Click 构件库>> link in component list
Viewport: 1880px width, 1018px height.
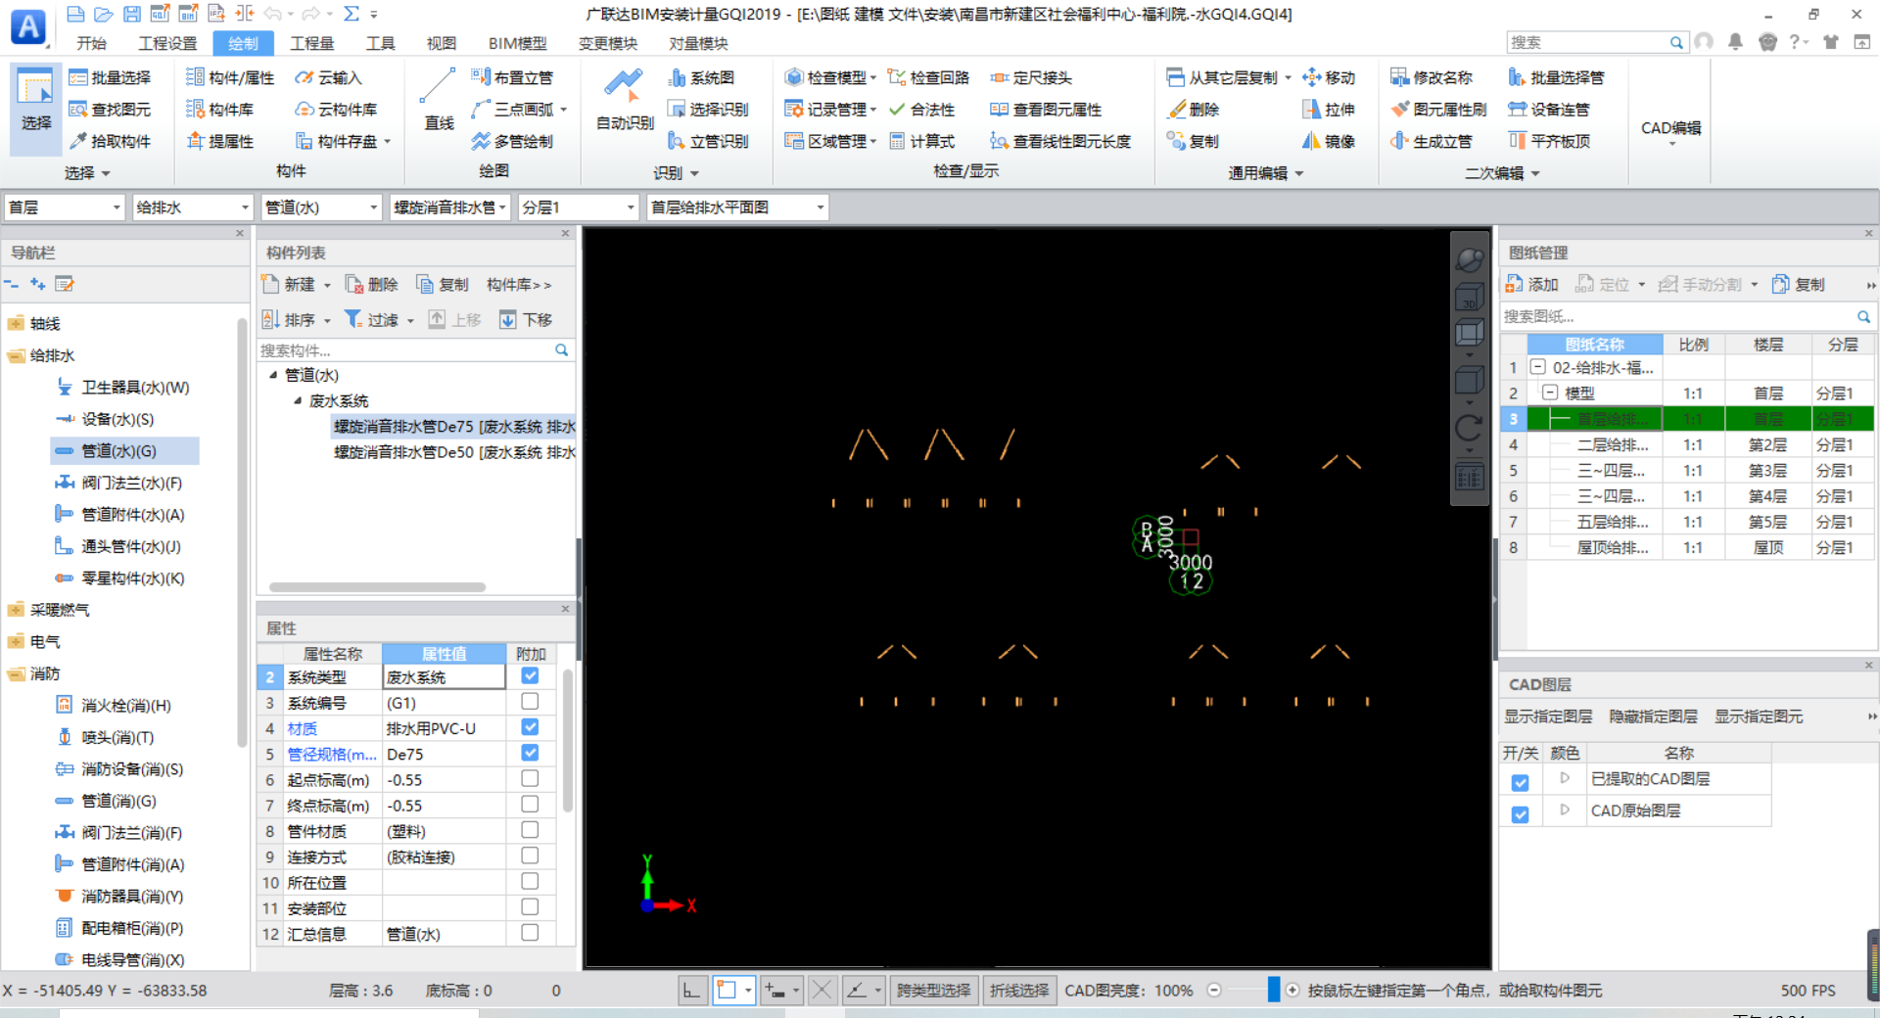519,284
